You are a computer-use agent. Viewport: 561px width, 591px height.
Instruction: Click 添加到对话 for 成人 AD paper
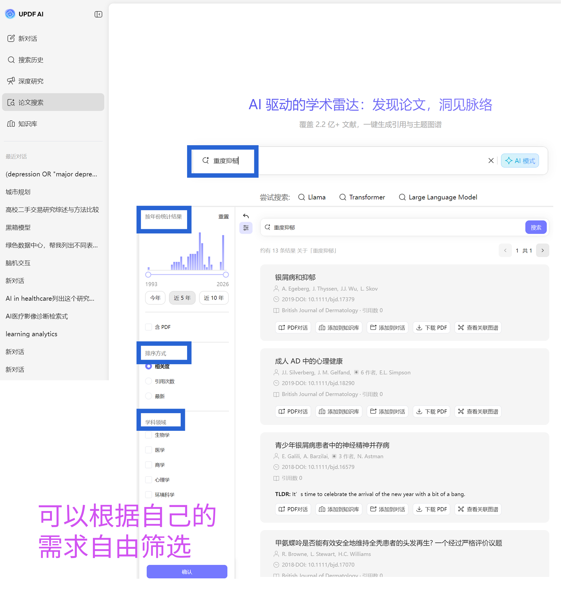388,412
